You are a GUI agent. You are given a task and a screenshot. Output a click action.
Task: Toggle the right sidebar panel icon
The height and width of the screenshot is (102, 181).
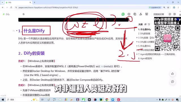click(174, 14)
